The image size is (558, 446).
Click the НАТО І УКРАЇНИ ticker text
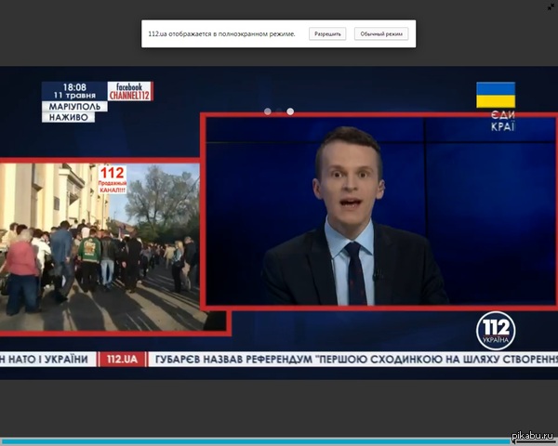[x=46, y=359]
